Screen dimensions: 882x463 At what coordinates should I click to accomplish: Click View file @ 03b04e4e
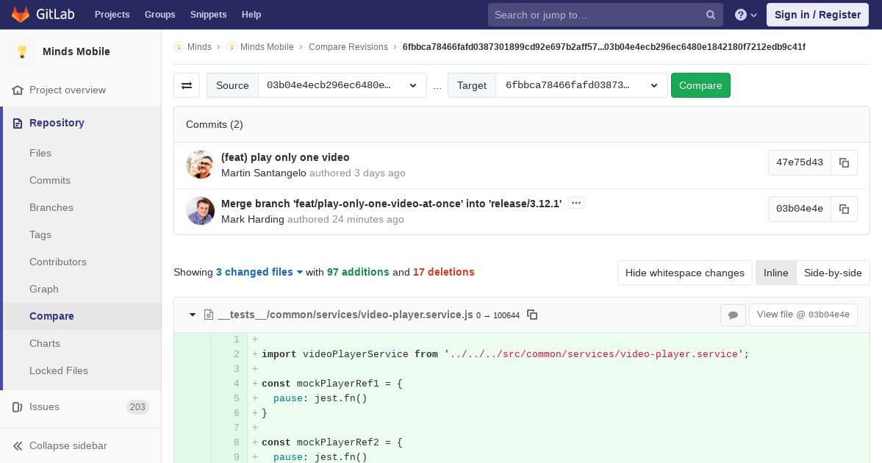click(803, 315)
